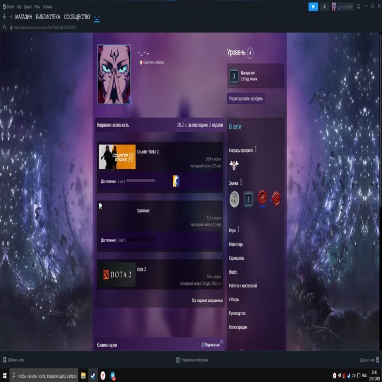Reload the page with the refresh icon
The width and height of the screenshot is (382, 382).
click(x=5, y=27)
